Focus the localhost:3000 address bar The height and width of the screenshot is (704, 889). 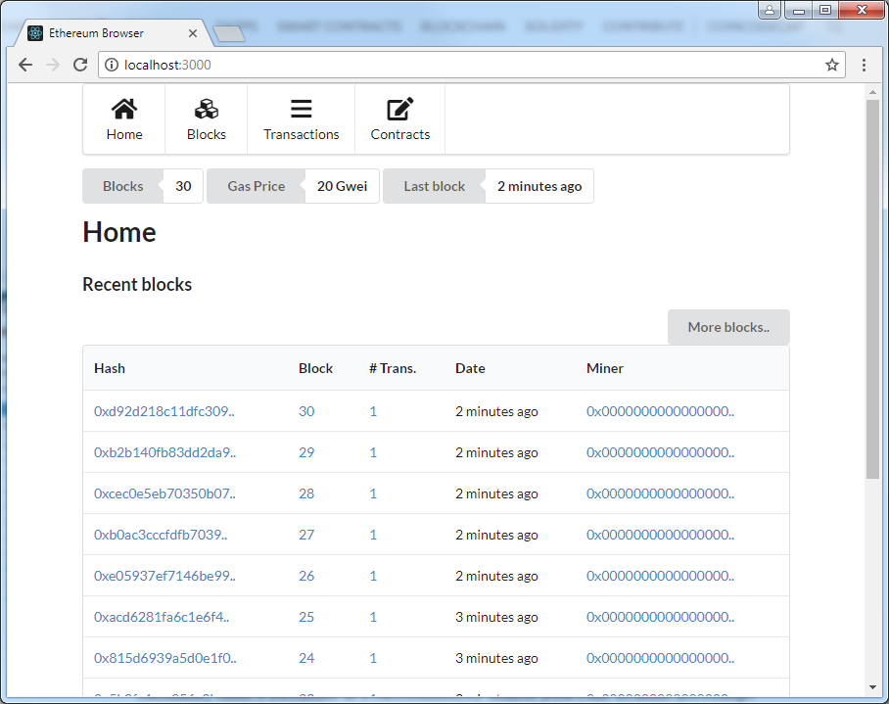(x=472, y=65)
